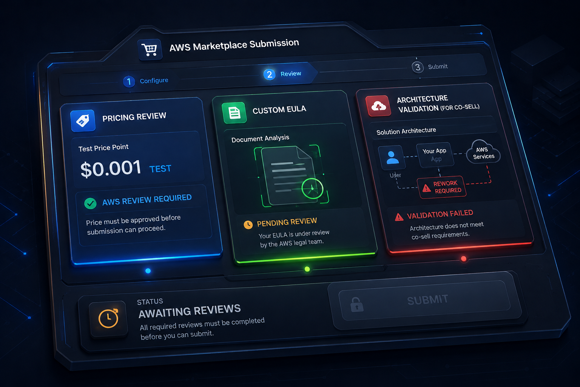This screenshot has width=580, height=387.
Task: Click the PRICING REVIEW card title
Action: pyautogui.click(x=134, y=117)
